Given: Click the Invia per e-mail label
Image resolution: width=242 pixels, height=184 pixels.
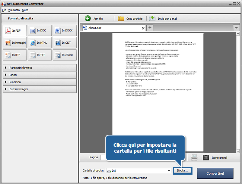Looking at the screenshot, I should pyautogui.click(x=167, y=19).
